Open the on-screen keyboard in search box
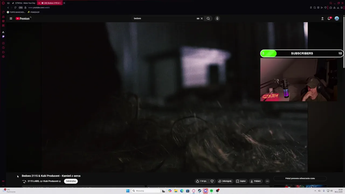The image size is (345, 194). pos(198,19)
